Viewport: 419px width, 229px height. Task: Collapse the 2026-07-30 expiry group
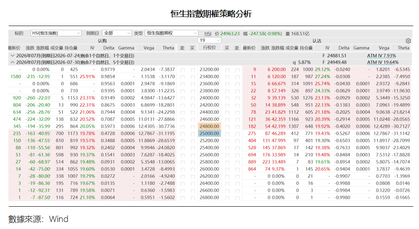(x=12, y=62)
